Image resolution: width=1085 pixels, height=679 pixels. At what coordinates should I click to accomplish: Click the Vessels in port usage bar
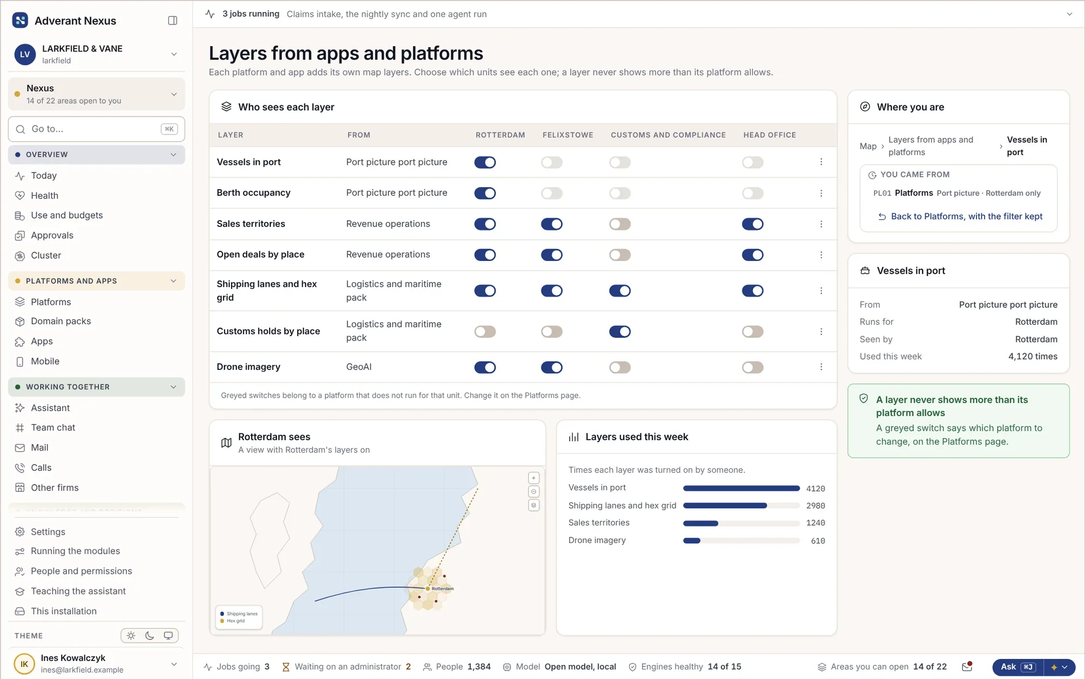[741, 488]
